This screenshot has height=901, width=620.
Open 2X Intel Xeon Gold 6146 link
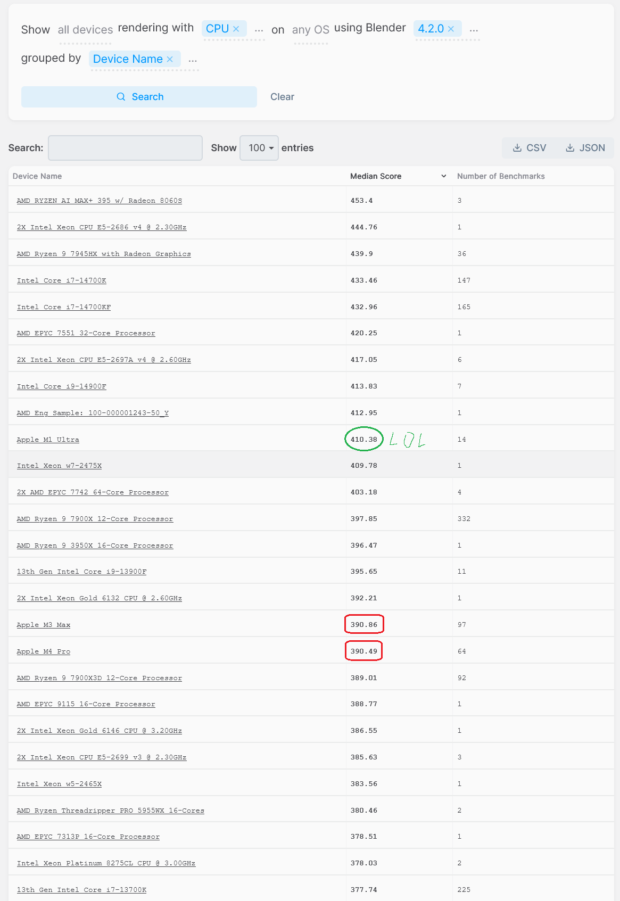coord(99,731)
